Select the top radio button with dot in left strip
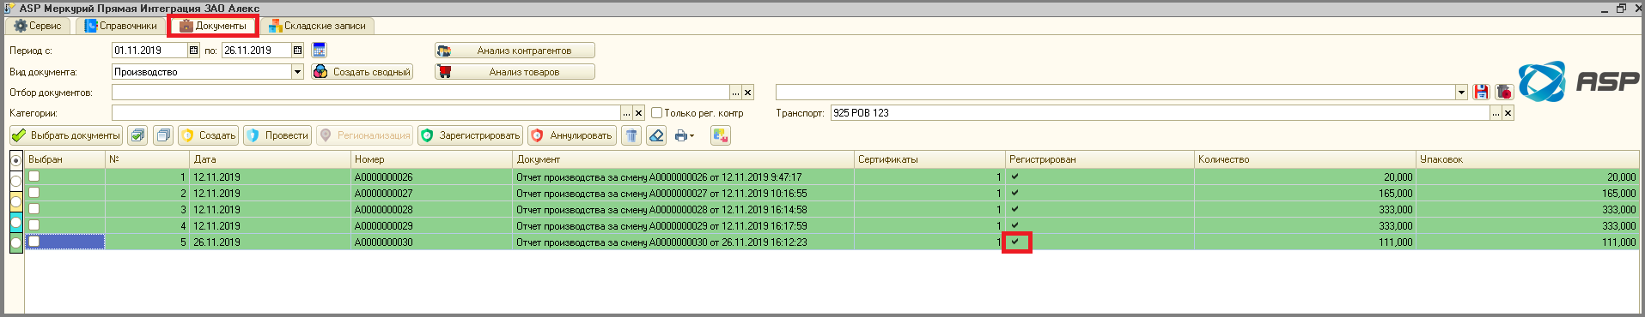Screen dimensions: 1645x317 15,160
